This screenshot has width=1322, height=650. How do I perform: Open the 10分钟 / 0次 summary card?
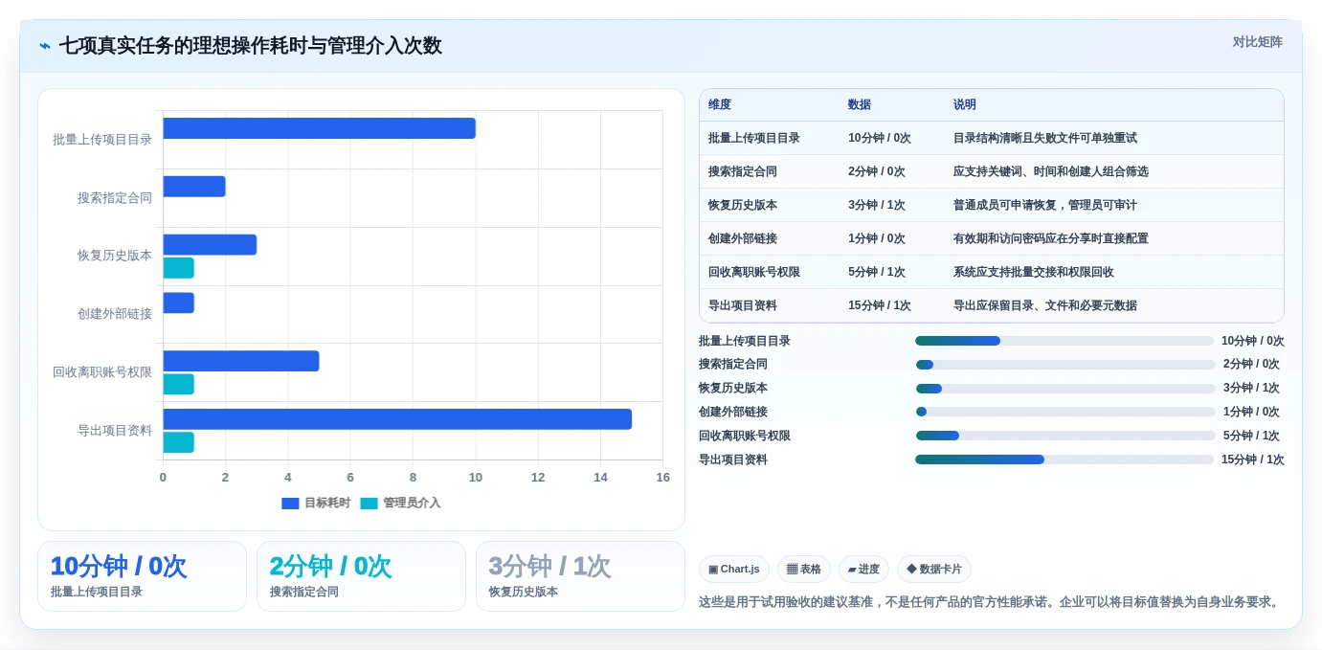[142, 576]
